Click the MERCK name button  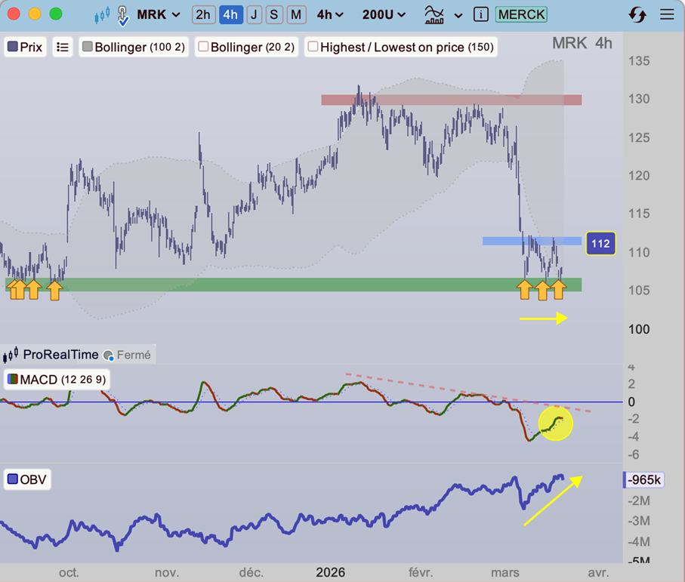click(x=522, y=15)
